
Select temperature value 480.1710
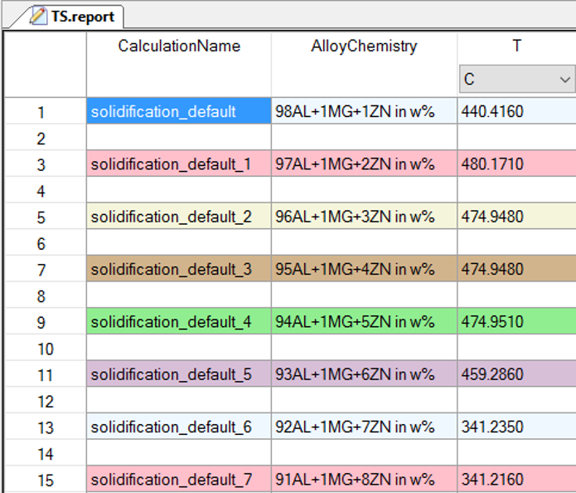(516, 164)
